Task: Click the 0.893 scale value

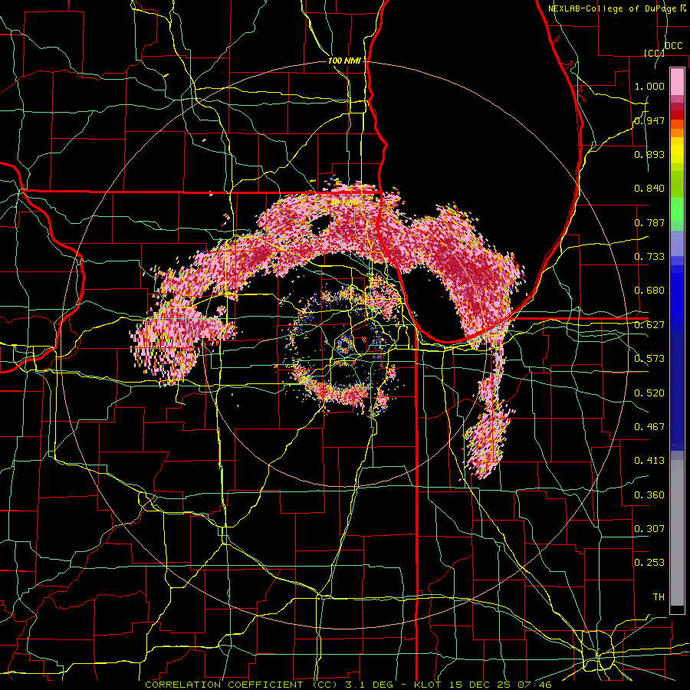Action: tap(649, 154)
